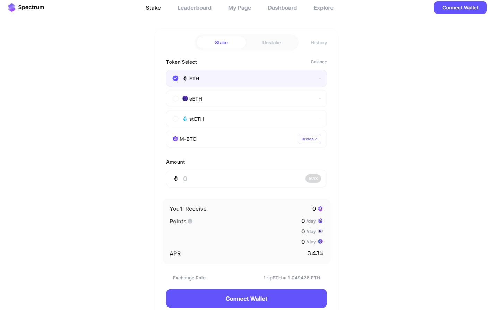Click the ETH icon in Amount field
The width and height of the screenshot is (491, 310).
(176, 179)
